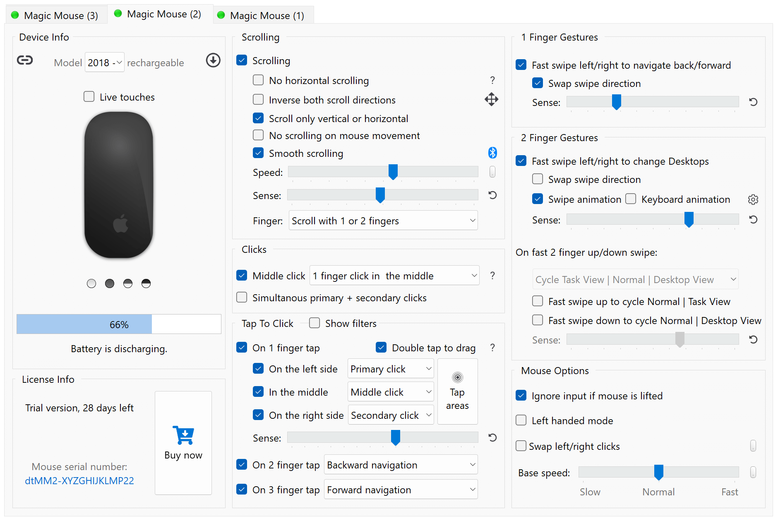Enable Left handed mode

click(521, 420)
